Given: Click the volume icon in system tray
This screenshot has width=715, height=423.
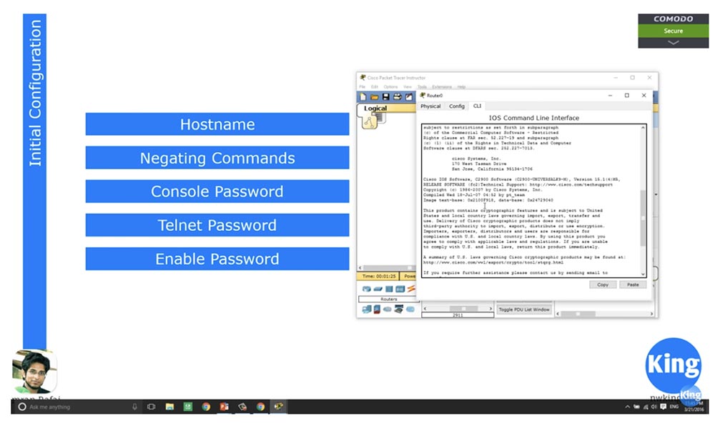Looking at the screenshot, I should click(654, 407).
